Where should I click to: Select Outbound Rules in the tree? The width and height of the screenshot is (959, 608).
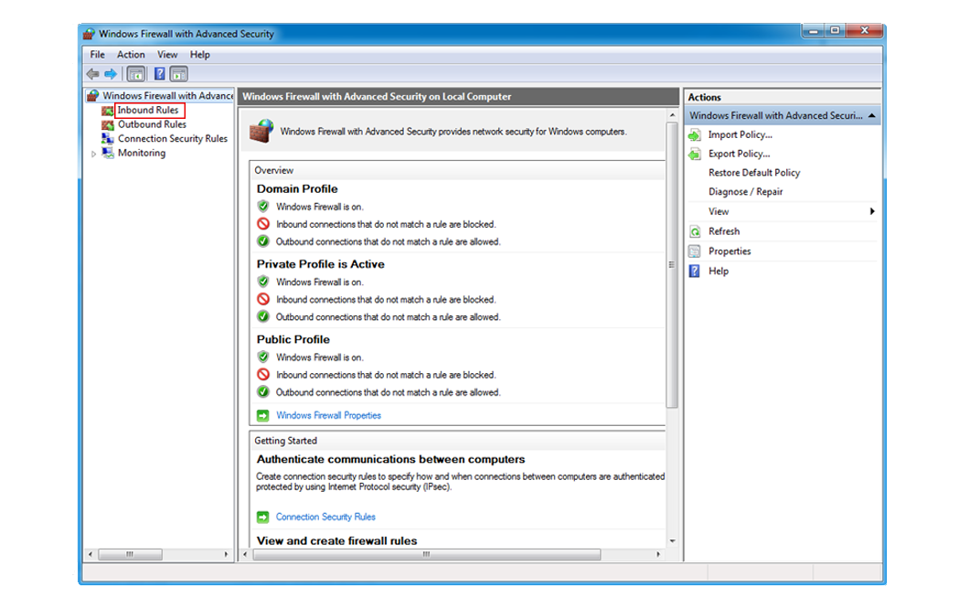[x=152, y=124]
